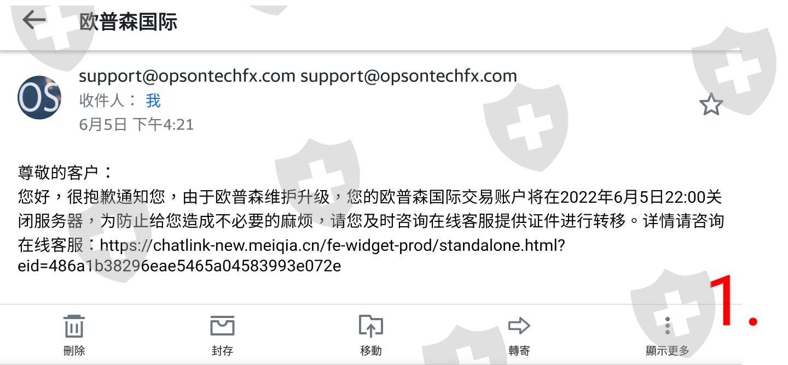Tap the forward arrow icon
Image resolution: width=788 pixels, height=365 pixels.
coord(519,327)
